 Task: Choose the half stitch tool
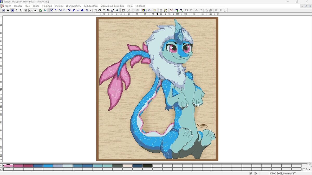coord(60,10)
